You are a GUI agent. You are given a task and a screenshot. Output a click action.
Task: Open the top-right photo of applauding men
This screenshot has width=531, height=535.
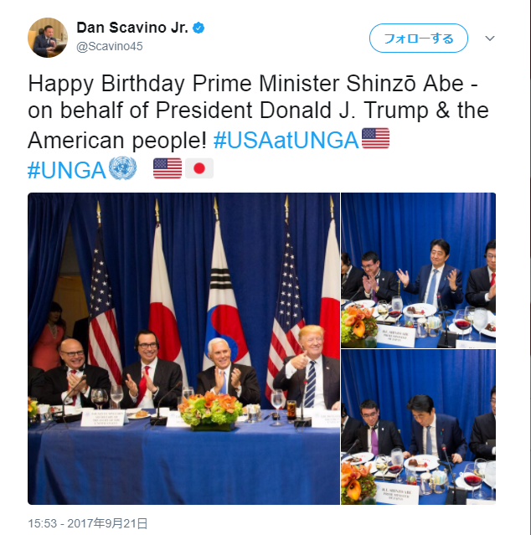419,270
